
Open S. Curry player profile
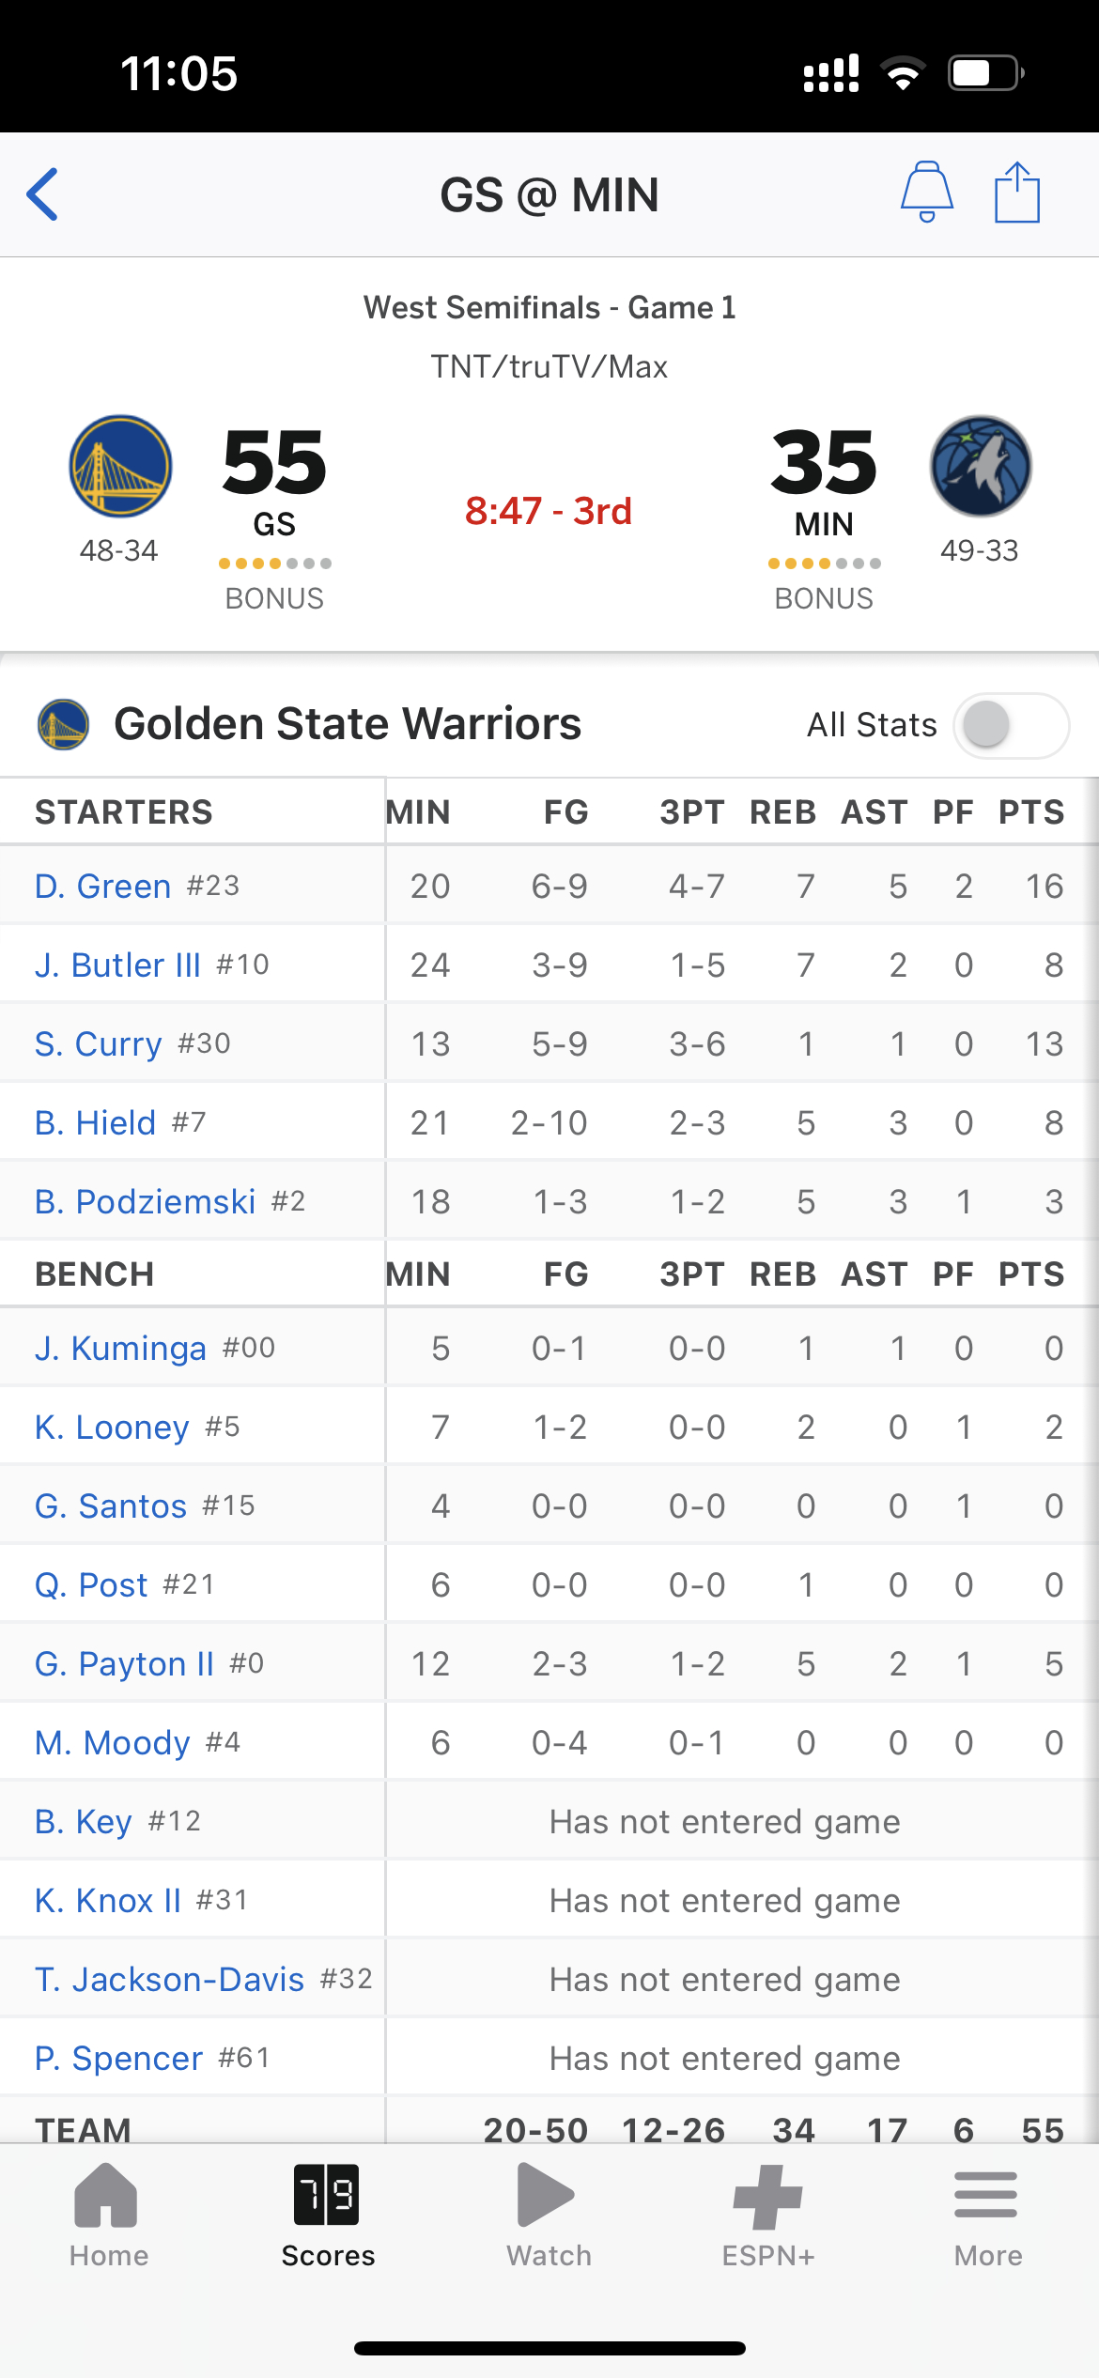pos(99,1043)
